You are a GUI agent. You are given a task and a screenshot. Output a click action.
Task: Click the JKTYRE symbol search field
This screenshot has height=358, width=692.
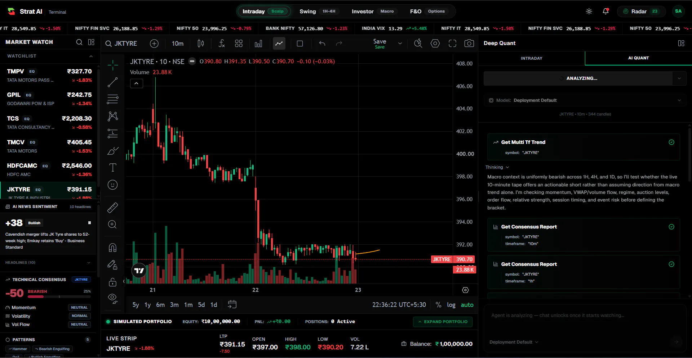click(x=121, y=44)
